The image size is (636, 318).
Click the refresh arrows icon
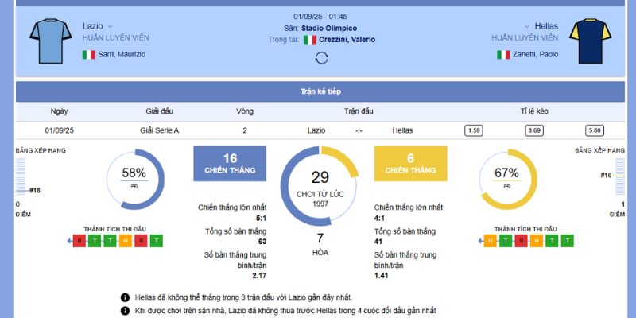coord(321,57)
